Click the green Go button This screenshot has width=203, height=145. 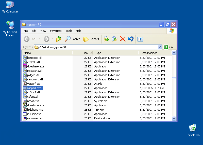click(x=168, y=47)
